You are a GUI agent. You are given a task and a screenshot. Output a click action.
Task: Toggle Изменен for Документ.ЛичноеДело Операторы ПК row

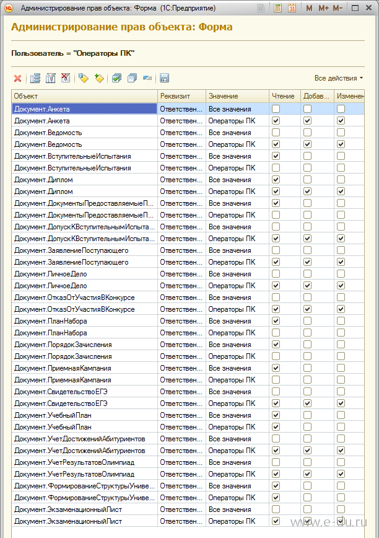point(341,286)
